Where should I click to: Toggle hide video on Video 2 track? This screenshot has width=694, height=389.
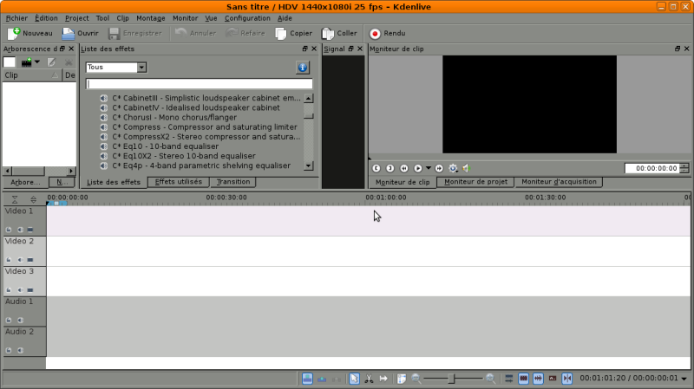pos(30,260)
